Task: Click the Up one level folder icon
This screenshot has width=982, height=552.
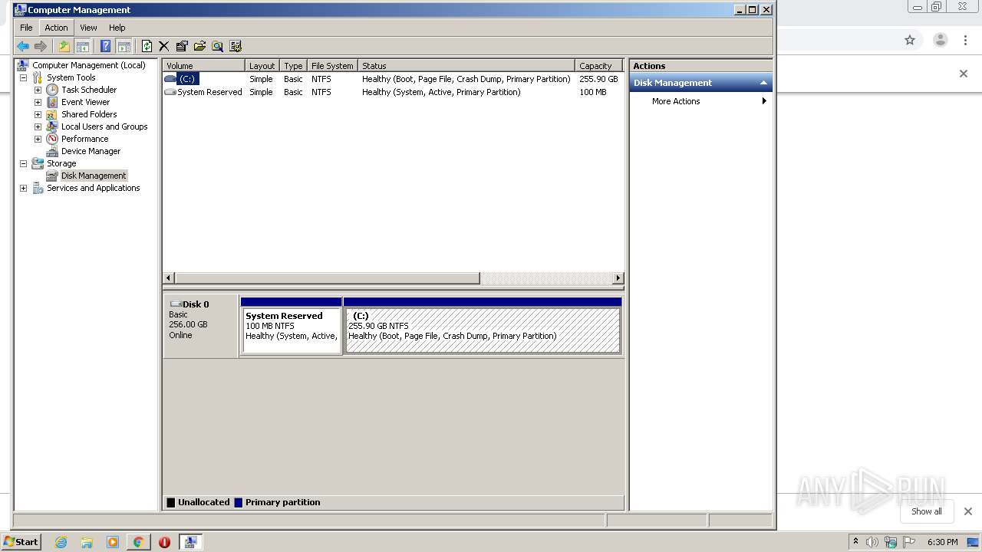Action: click(64, 46)
